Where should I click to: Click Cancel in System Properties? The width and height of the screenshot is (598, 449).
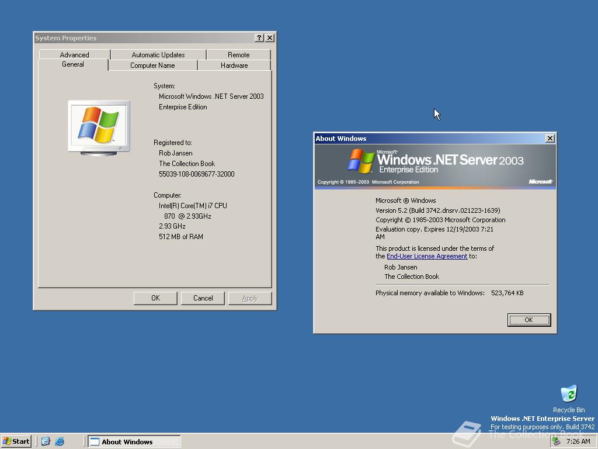pos(203,298)
